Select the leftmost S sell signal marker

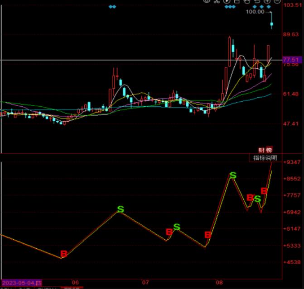[120, 209]
